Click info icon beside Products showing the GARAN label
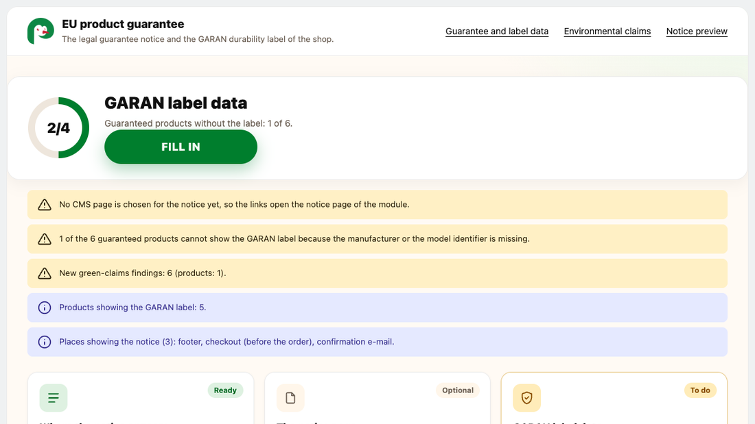 (x=45, y=308)
